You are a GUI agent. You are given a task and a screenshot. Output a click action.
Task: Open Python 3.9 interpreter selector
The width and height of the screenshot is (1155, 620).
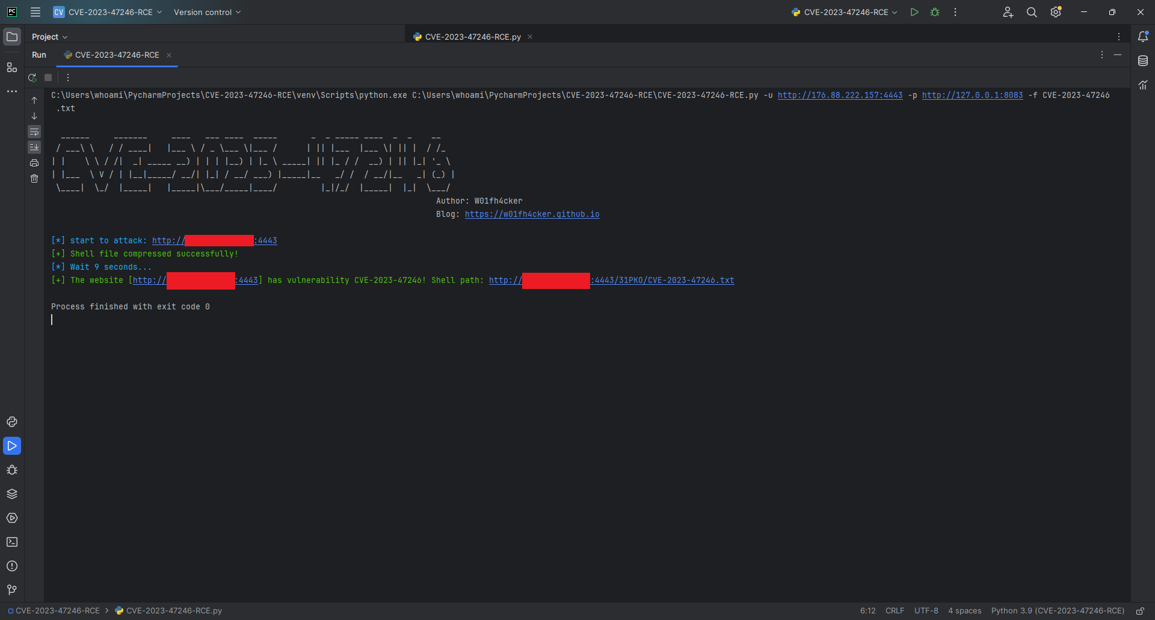click(1058, 610)
